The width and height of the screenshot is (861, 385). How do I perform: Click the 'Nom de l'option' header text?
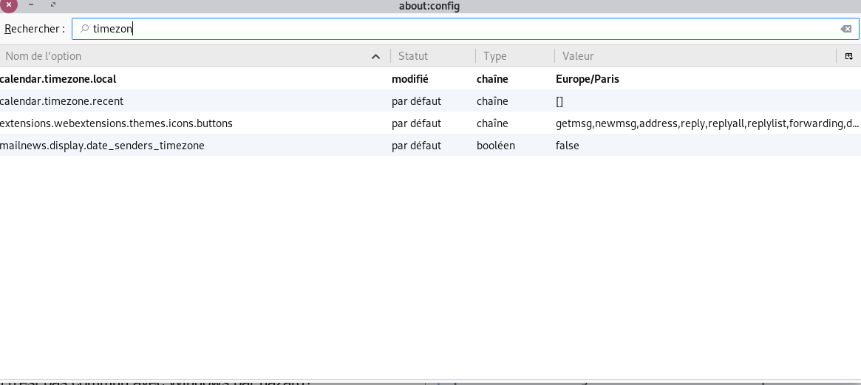pos(44,56)
